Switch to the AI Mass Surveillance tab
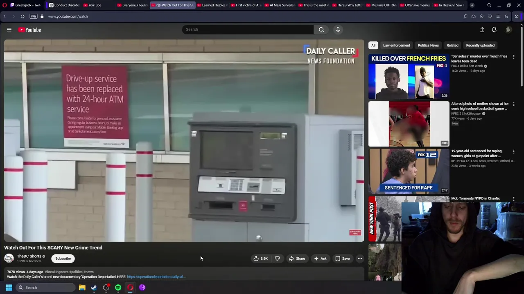 coord(279,5)
